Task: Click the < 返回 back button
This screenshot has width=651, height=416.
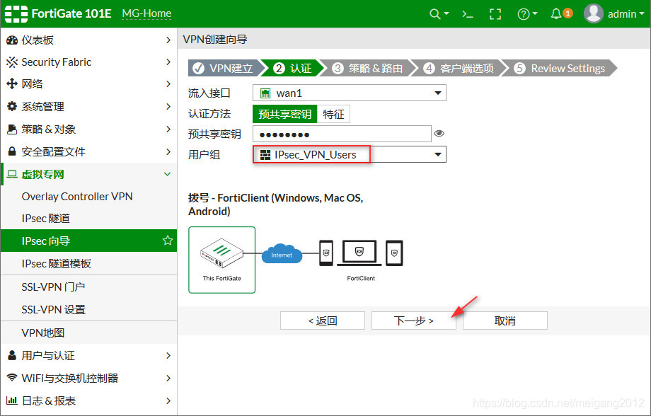Action: [x=323, y=320]
